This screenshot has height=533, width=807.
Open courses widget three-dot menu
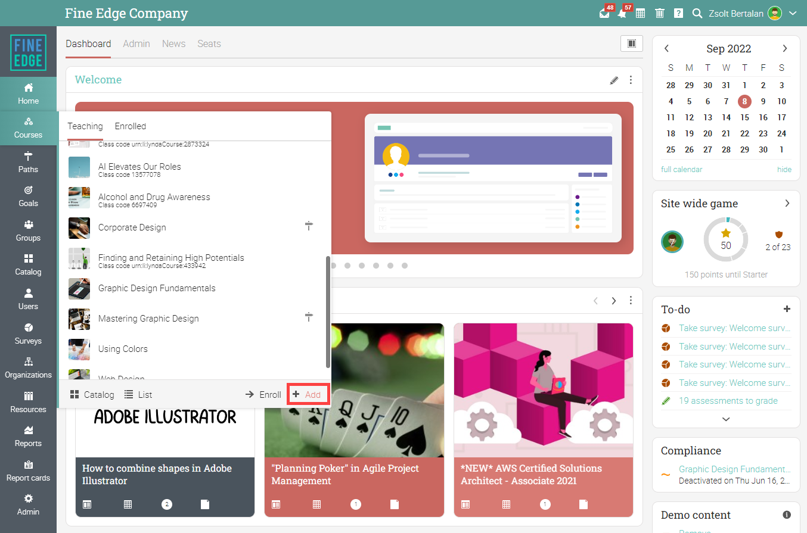point(631,301)
